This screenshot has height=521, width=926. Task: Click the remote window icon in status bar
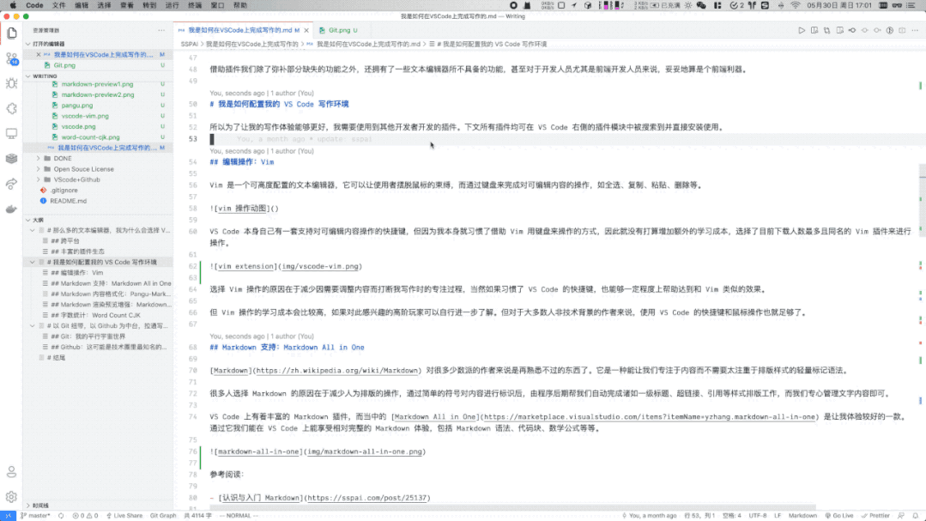9,516
